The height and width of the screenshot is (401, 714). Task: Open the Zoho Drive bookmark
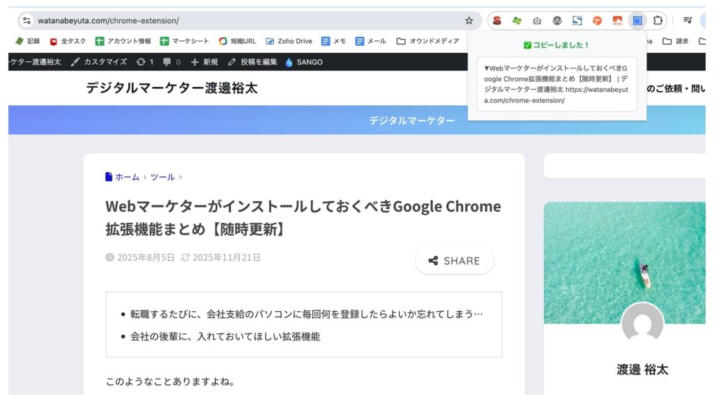(x=289, y=41)
